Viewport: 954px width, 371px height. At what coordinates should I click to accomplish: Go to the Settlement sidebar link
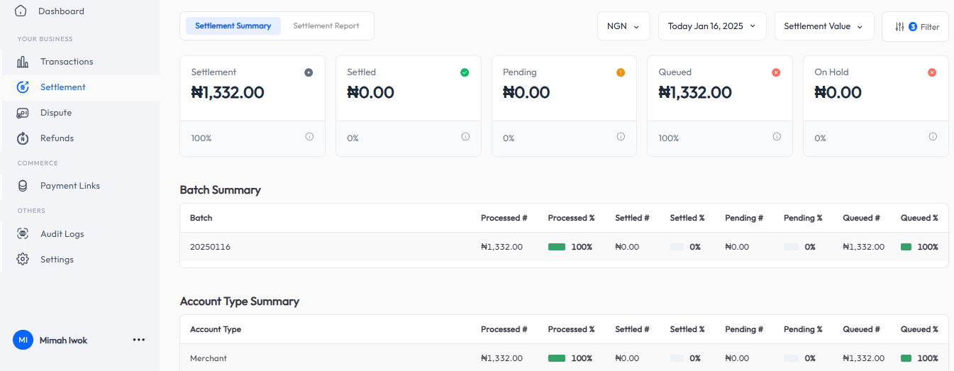(x=62, y=87)
